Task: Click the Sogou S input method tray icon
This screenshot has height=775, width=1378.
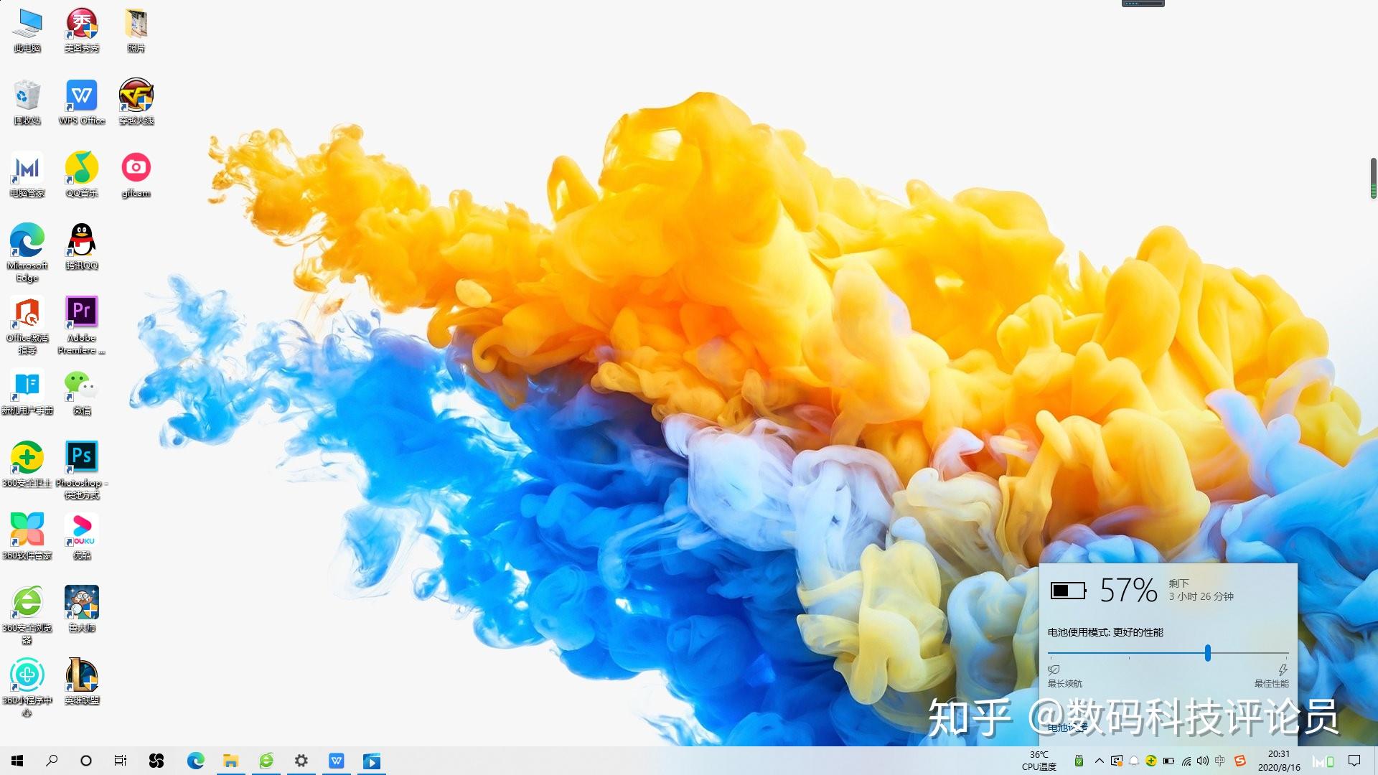Action: pyautogui.click(x=1239, y=761)
